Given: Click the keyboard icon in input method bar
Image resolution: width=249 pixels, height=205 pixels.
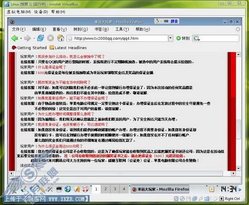Looking at the screenshot, I should tap(166, 21).
